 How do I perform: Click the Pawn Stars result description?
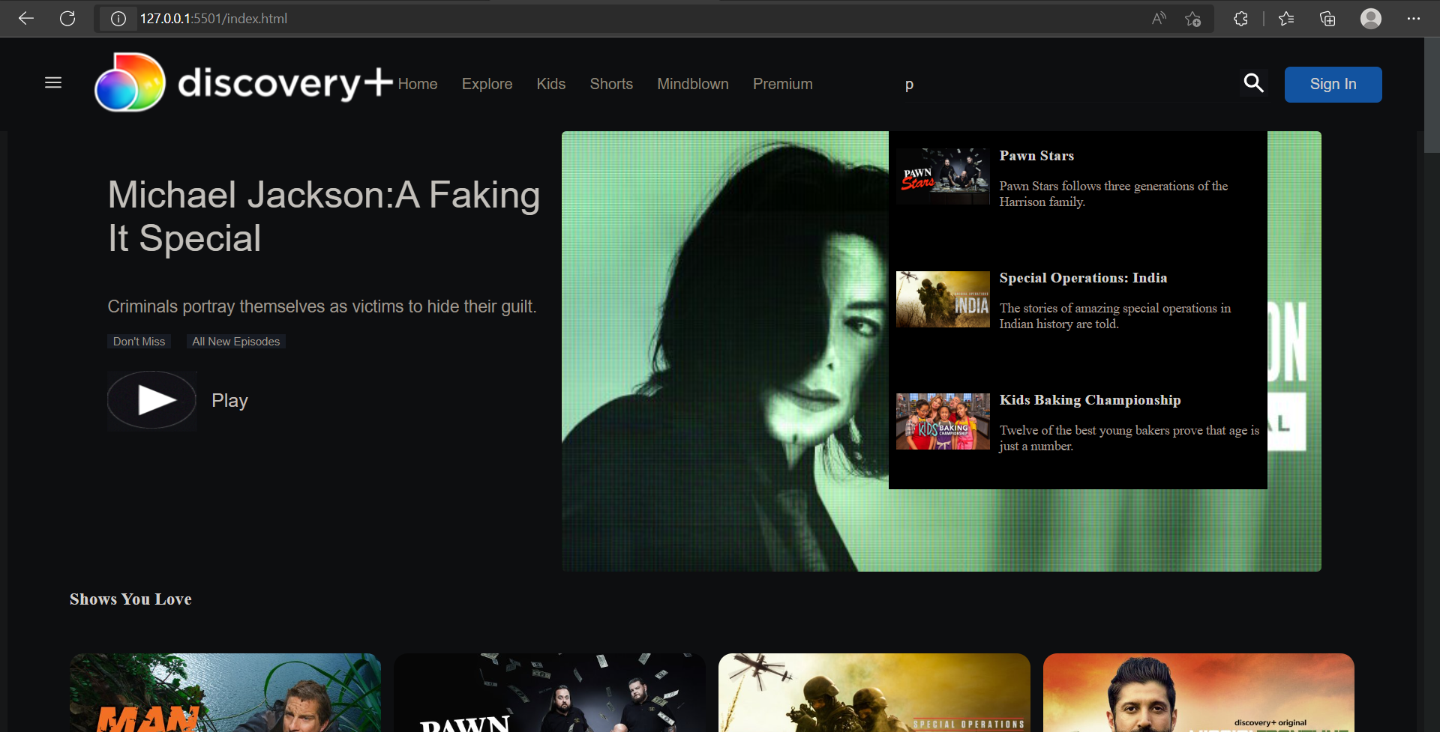click(x=1113, y=194)
